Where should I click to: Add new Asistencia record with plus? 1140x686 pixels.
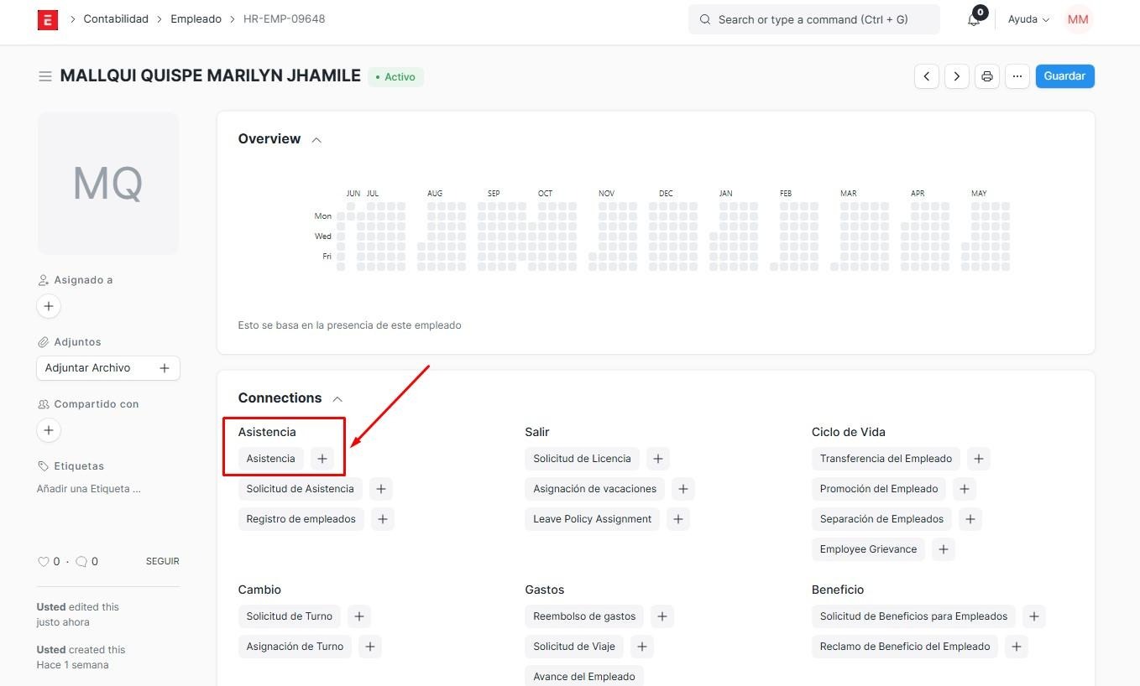(322, 459)
